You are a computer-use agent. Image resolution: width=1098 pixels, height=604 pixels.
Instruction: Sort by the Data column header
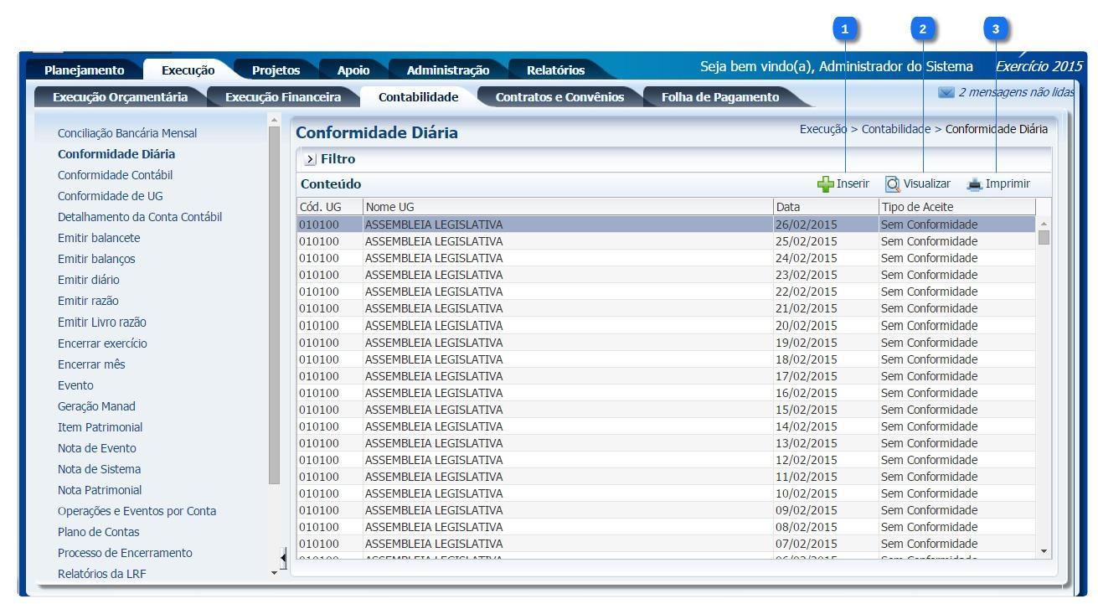click(x=825, y=207)
